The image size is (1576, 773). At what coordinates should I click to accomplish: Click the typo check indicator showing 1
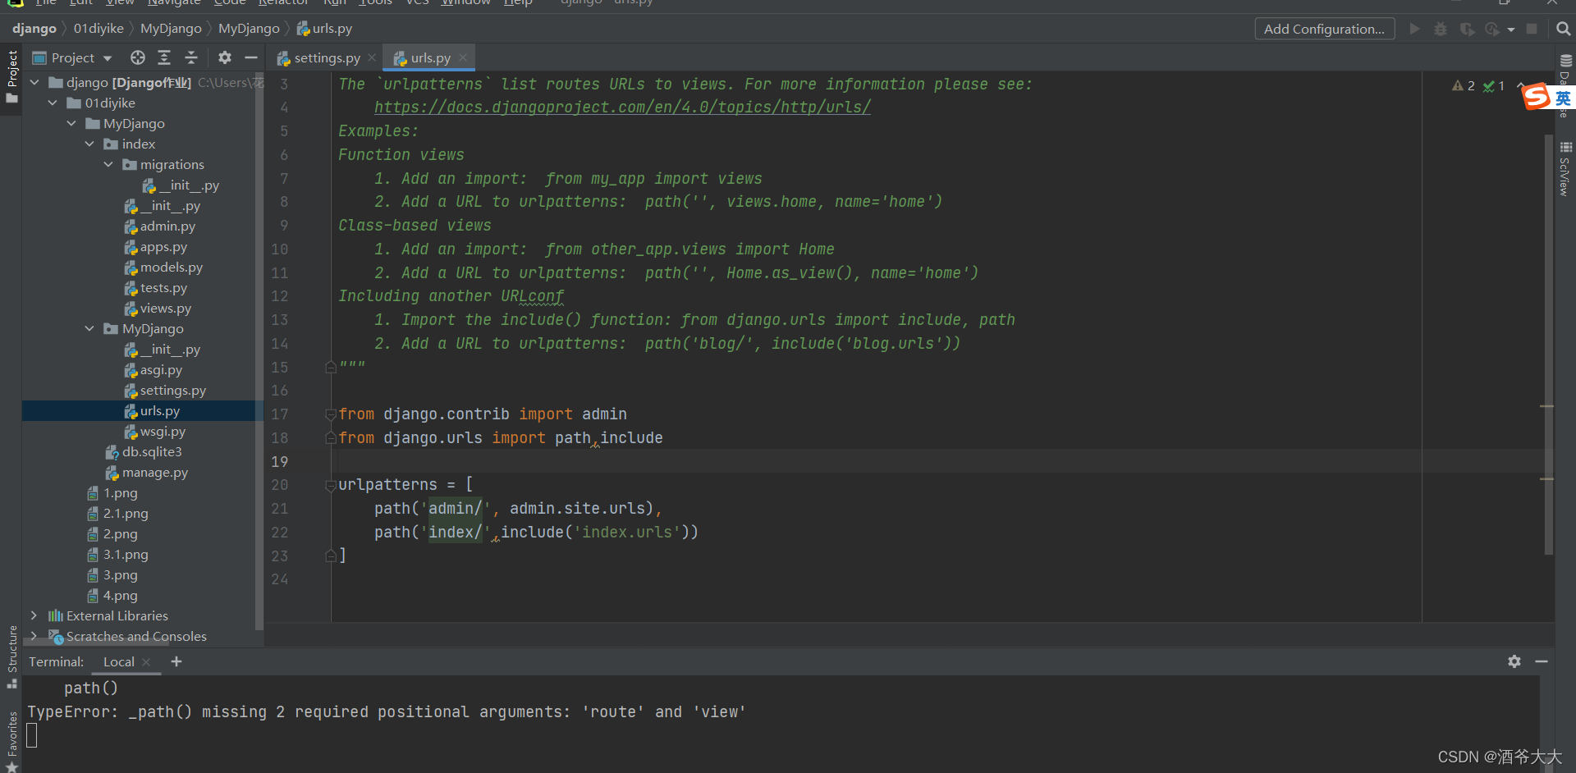pos(1494,85)
